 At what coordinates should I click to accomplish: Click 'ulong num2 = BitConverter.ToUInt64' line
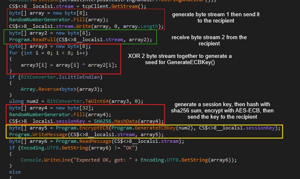pyautogui.click(x=76, y=101)
